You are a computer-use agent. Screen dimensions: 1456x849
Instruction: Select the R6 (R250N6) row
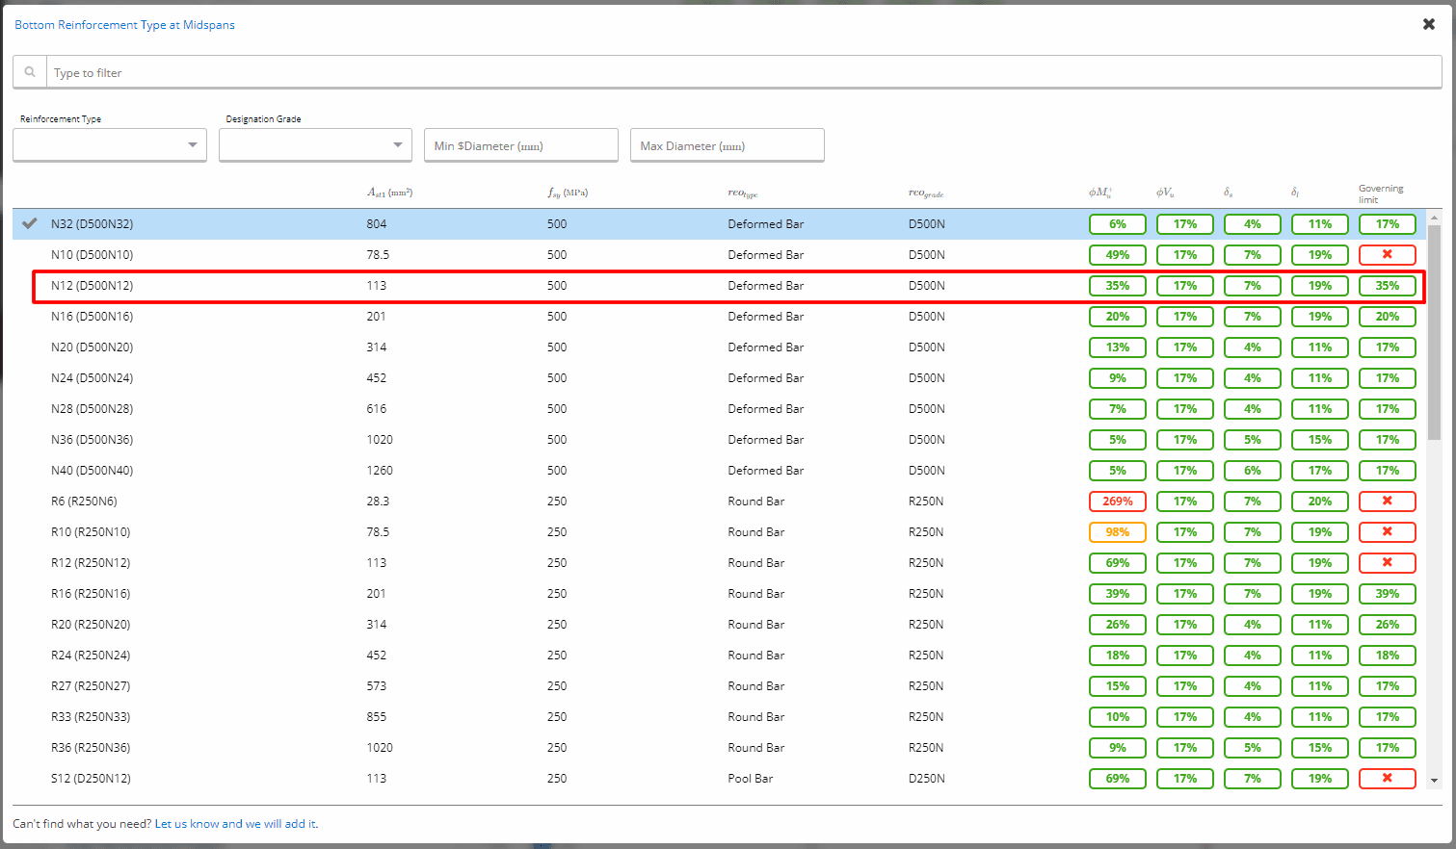pos(719,502)
